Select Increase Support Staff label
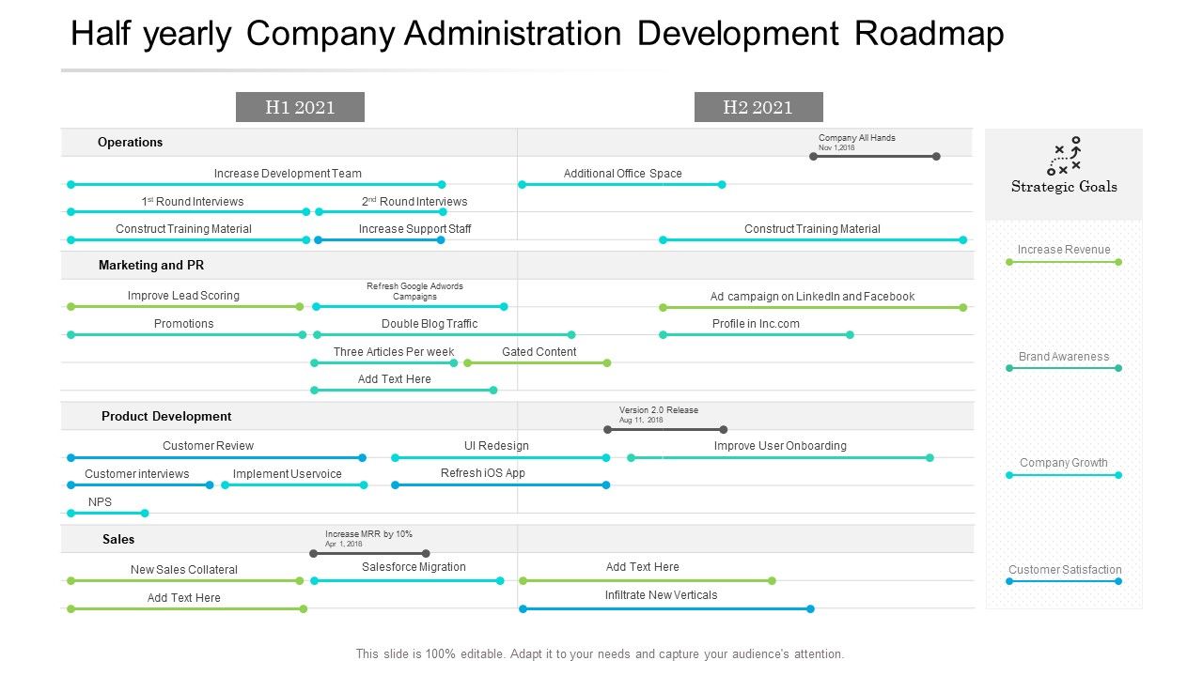1203x676 pixels. pyautogui.click(x=415, y=229)
